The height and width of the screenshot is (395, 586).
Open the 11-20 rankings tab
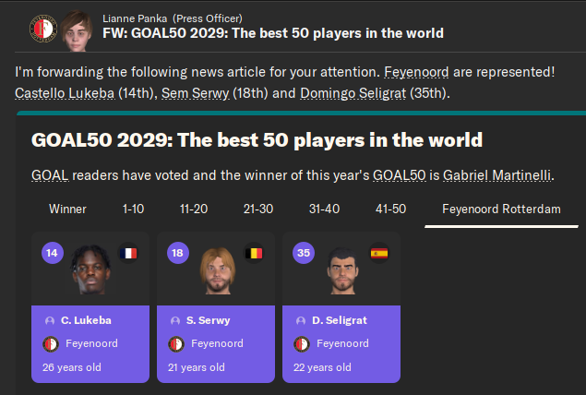tap(194, 209)
